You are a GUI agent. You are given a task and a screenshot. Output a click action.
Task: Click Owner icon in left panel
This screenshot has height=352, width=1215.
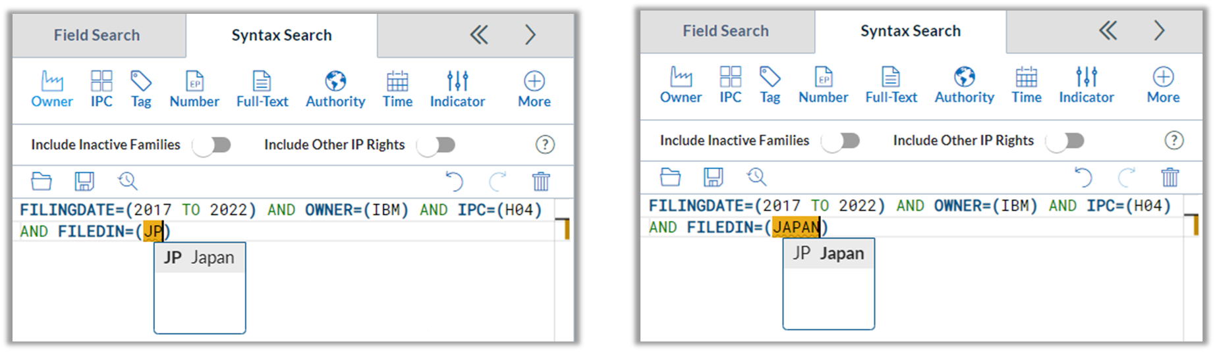pos(52,82)
